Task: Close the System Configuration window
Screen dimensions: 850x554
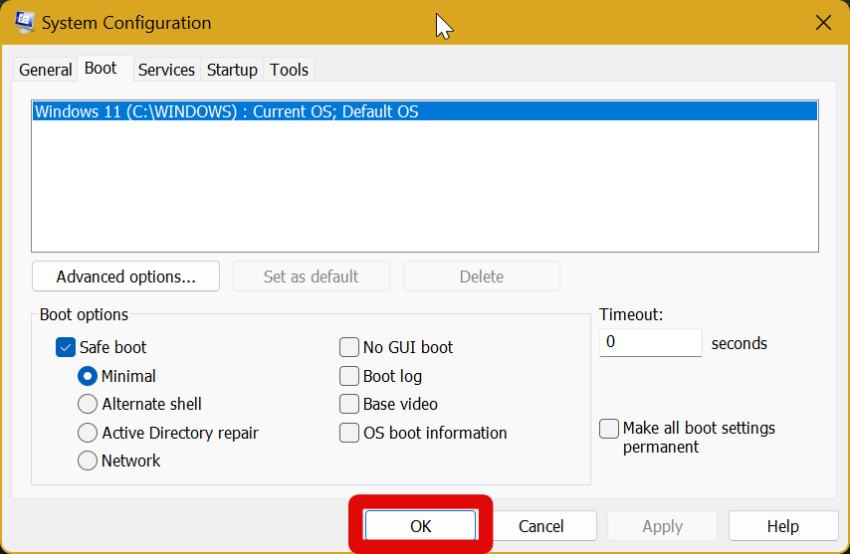Action: [823, 22]
